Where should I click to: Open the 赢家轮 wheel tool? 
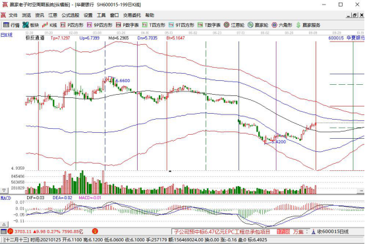pyautogui.click(x=258, y=25)
